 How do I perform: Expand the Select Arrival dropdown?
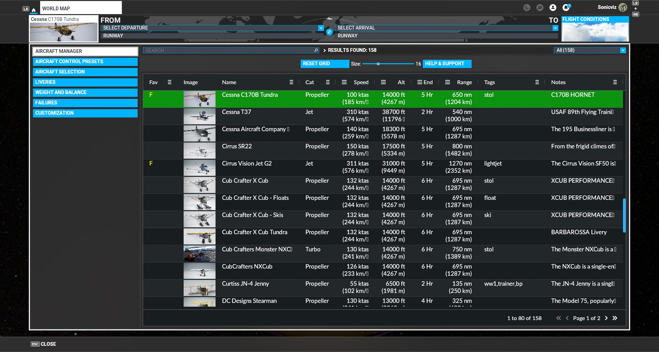pyautogui.click(x=555, y=28)
